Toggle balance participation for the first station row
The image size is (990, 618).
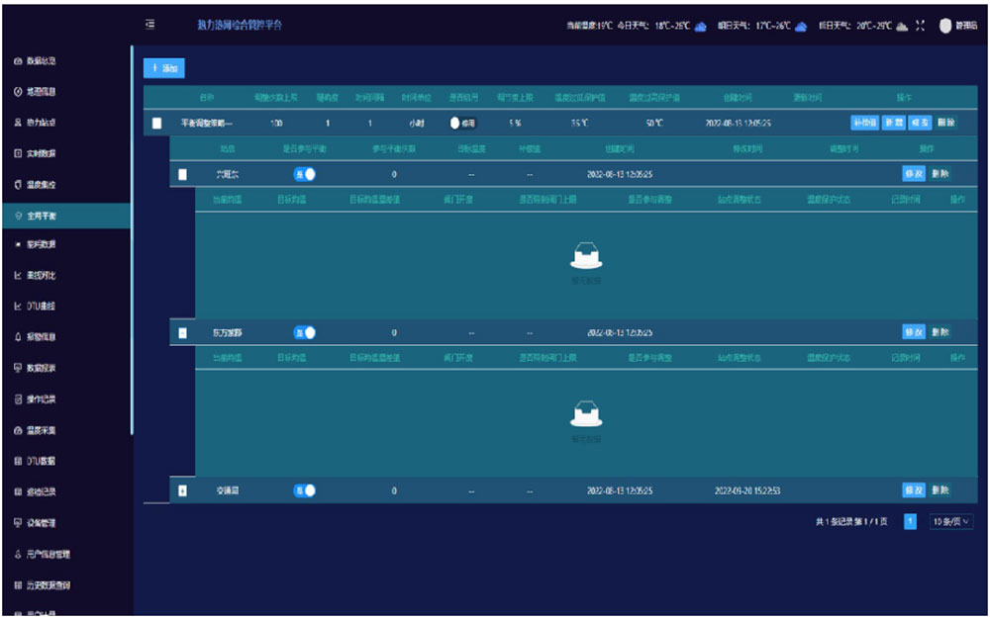click(304, 174)
